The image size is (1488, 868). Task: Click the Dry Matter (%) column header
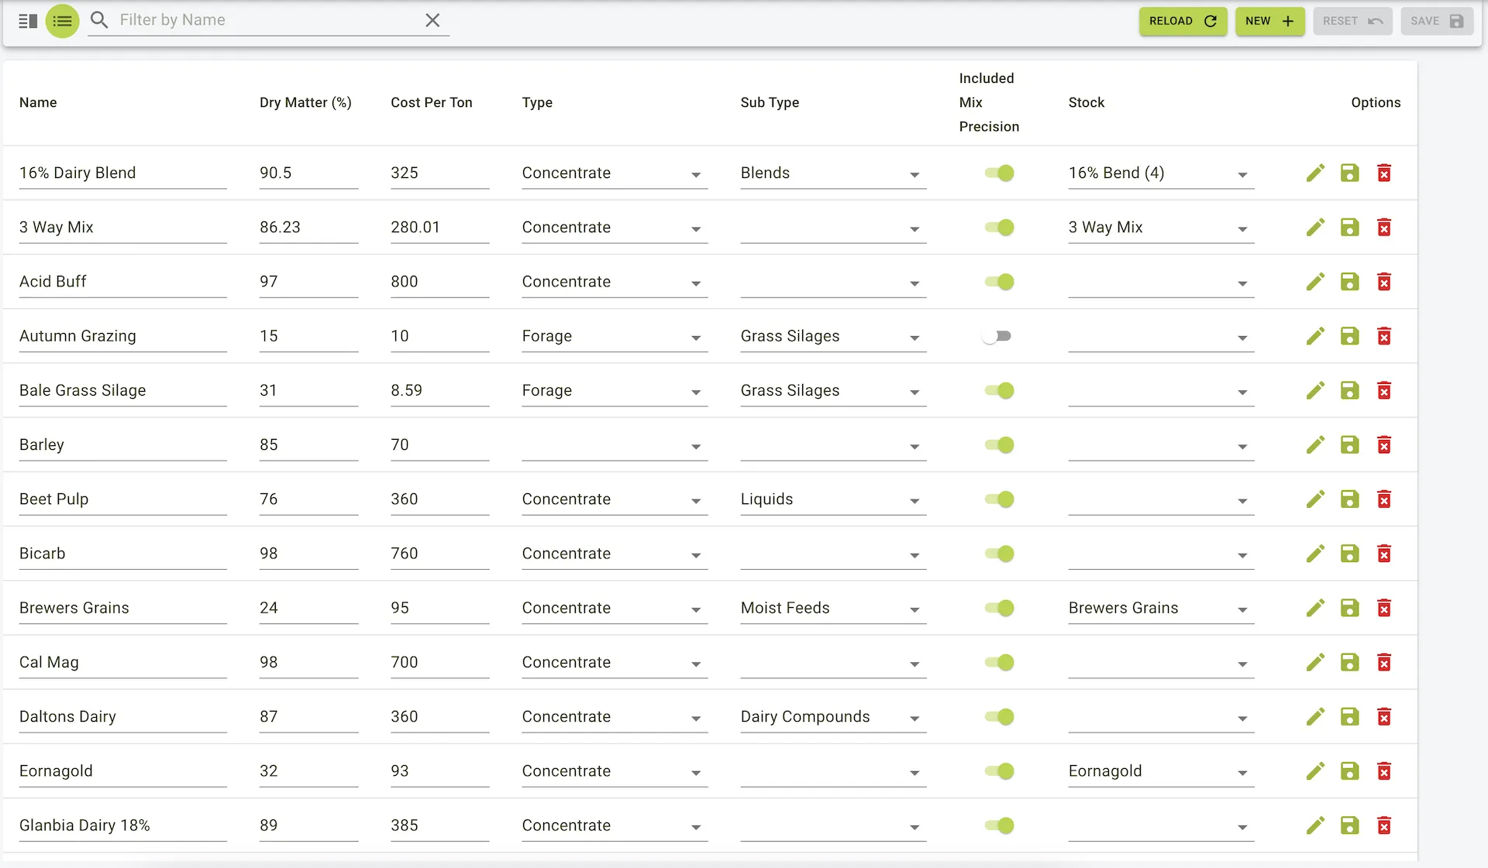tap(305, 102)
